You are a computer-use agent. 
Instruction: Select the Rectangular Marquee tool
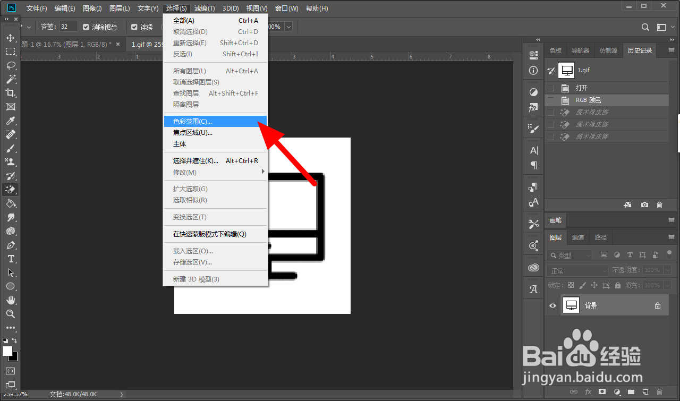point(11,52)
